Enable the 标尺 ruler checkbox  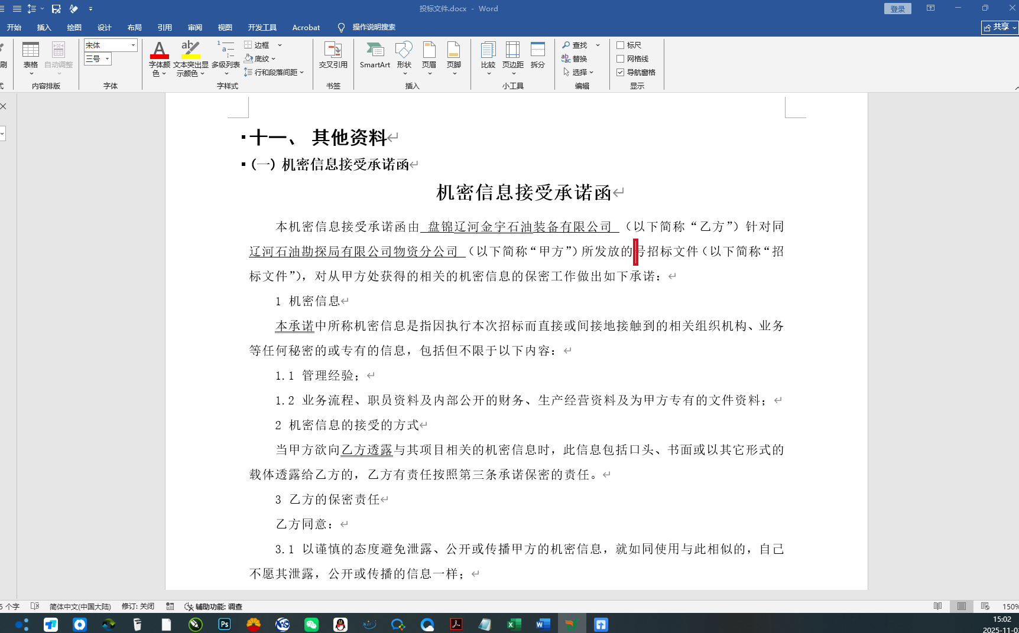click(621, 45)
